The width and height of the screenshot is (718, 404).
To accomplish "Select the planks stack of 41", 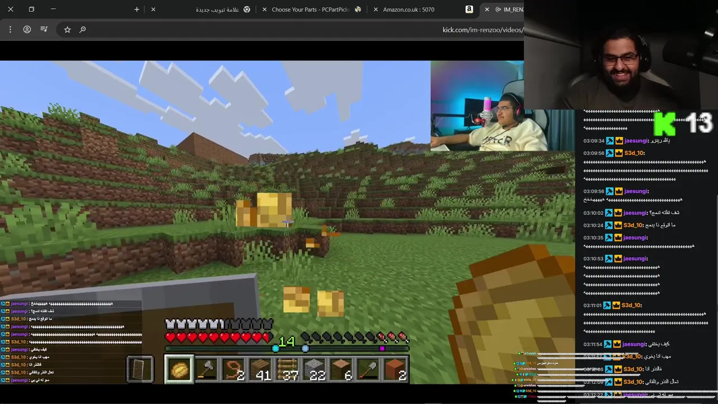I will [x=261, y=370].
